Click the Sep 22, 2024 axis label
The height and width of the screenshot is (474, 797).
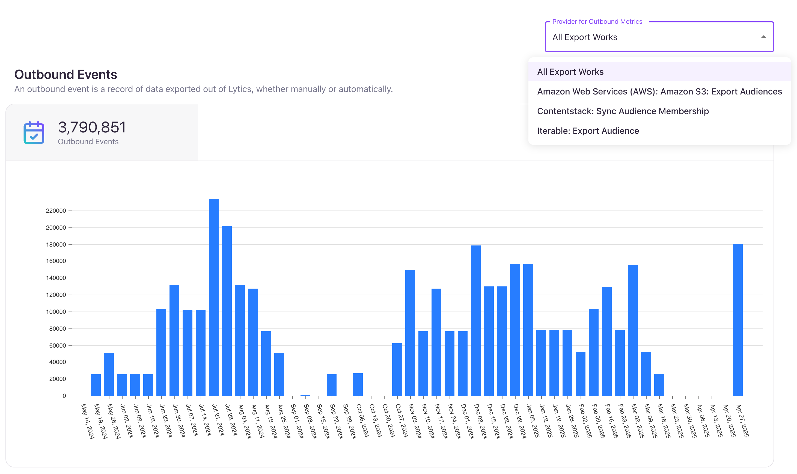pyautogui.click(x=336, y=421)
